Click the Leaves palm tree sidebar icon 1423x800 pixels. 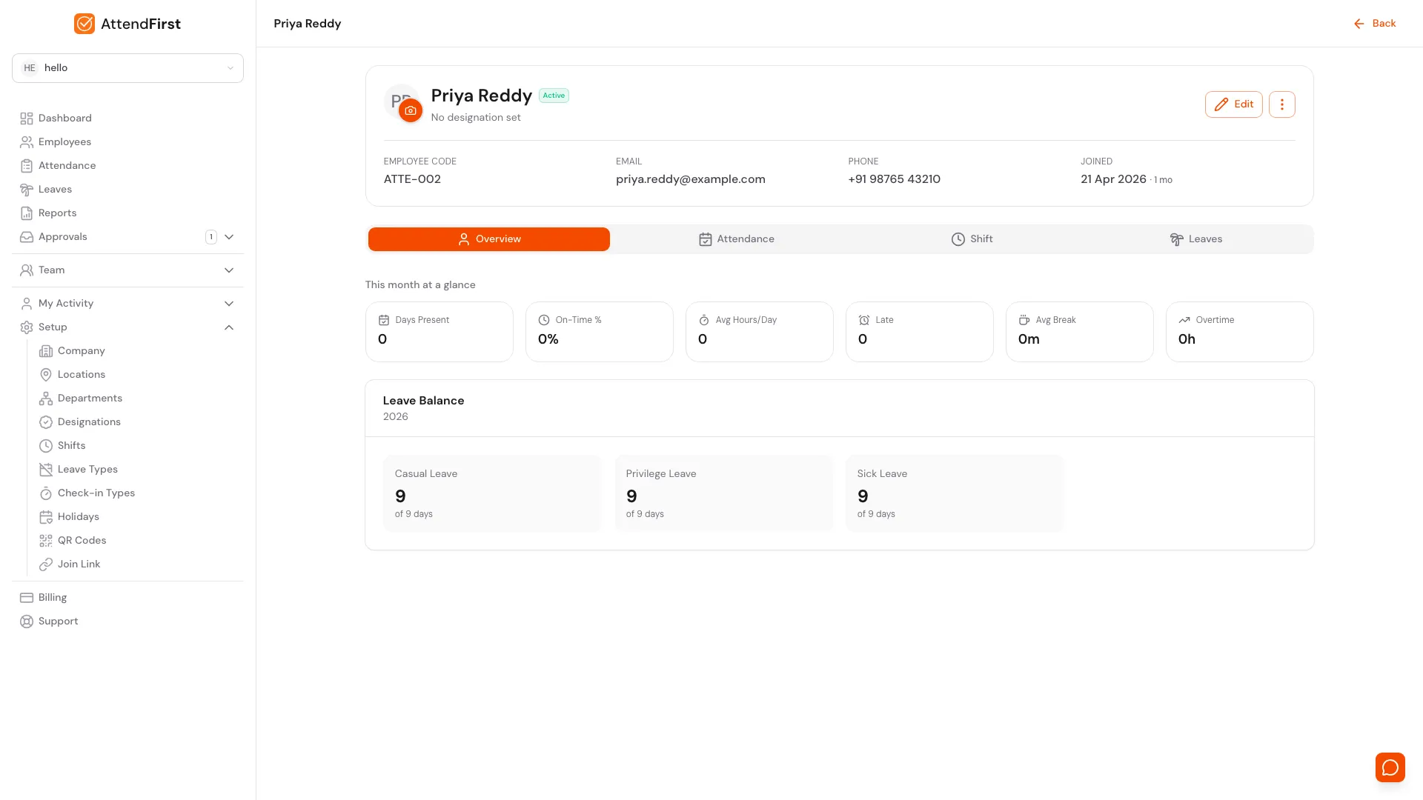(27, 190)
